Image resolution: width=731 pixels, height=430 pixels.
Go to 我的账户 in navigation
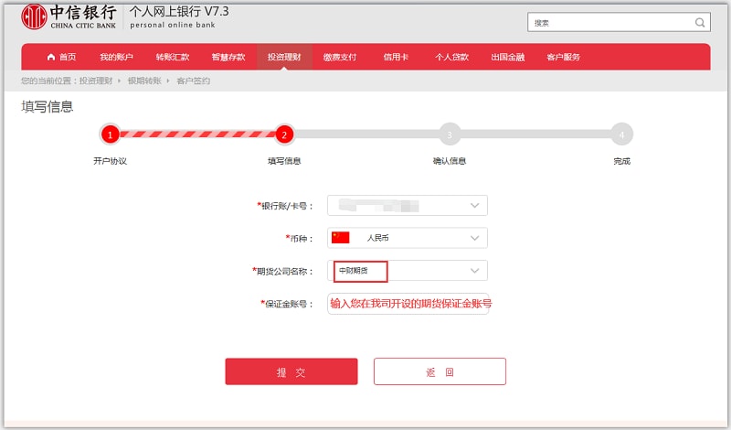click(x=117, y=58)
